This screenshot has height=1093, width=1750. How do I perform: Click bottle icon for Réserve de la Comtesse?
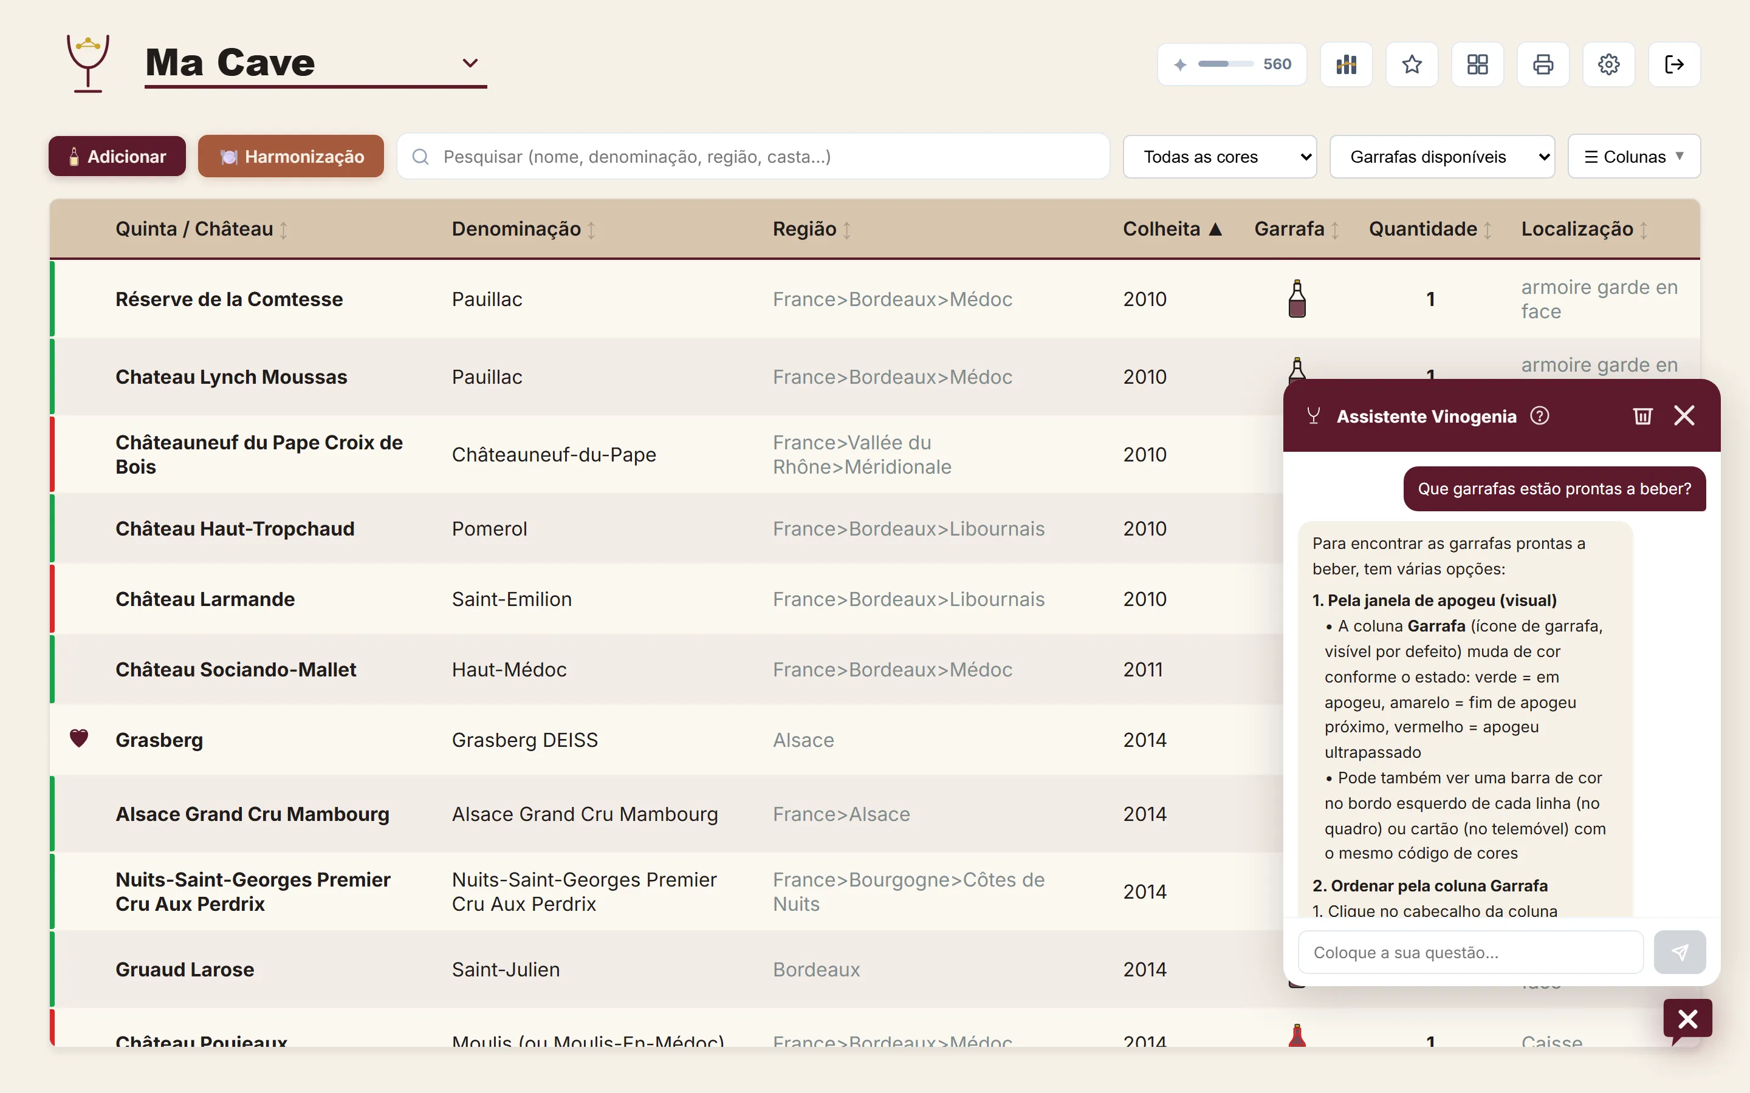[x=1297, y=299]
